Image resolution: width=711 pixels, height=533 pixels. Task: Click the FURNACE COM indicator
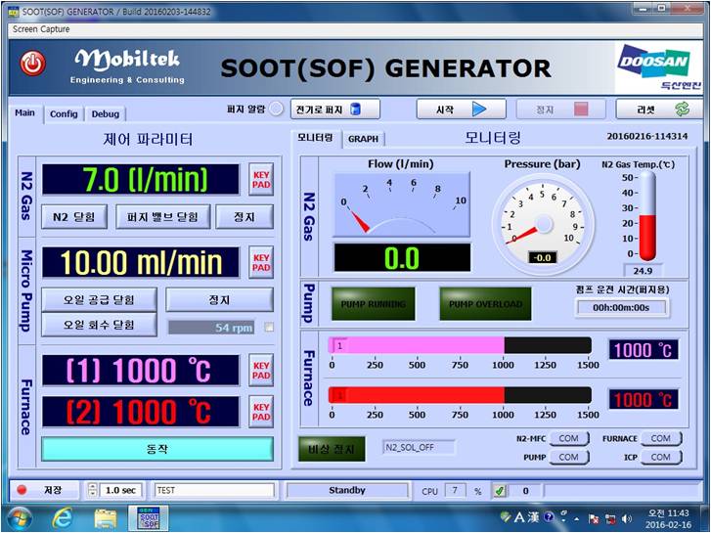tap(661, 438)
